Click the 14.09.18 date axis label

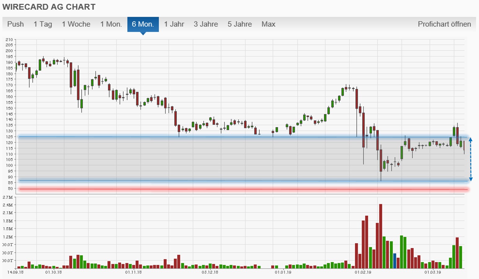(x=15, y=272)
